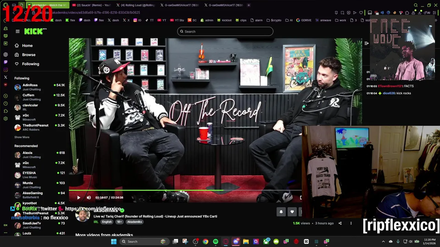Open Instagram in the Opera sidebar
This screenshot has height=247, width=440.
point(5,70)
